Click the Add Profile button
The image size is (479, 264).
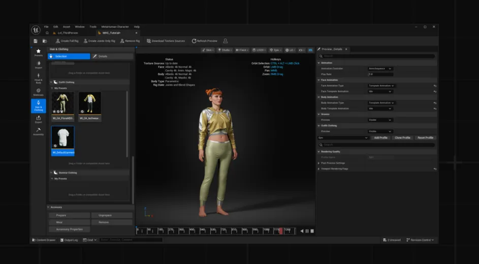point(380,138)
